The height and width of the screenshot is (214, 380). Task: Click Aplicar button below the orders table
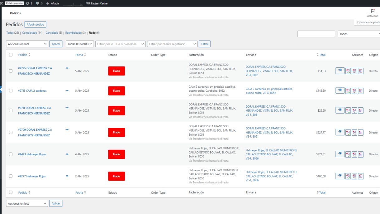56,203
